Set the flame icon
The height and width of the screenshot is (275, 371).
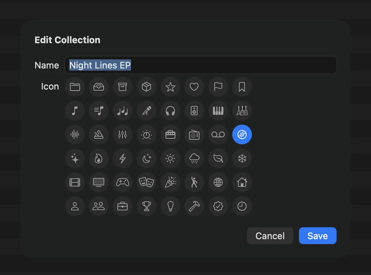[x=99, y=158]
